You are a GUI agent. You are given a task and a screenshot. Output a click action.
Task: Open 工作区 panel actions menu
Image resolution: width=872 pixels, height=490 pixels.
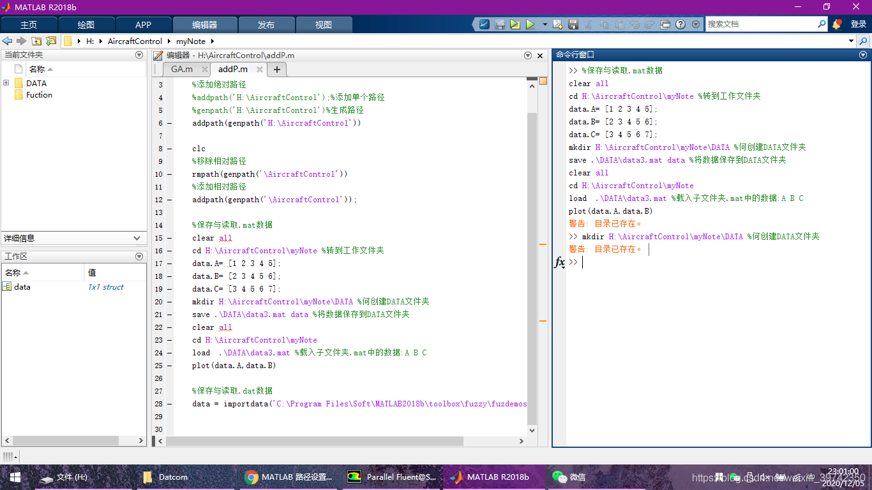pos(139,256)
